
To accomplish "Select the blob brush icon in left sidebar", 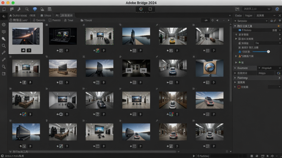I will 4,39.
